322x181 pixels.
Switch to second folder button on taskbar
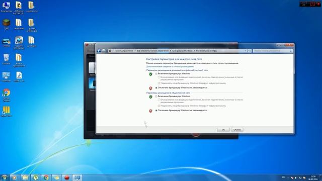(x=56, y=177)
